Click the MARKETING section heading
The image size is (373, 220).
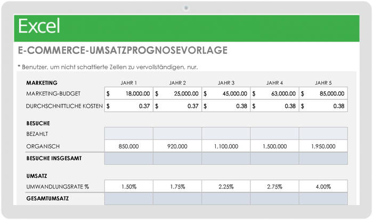coord(42,83)
